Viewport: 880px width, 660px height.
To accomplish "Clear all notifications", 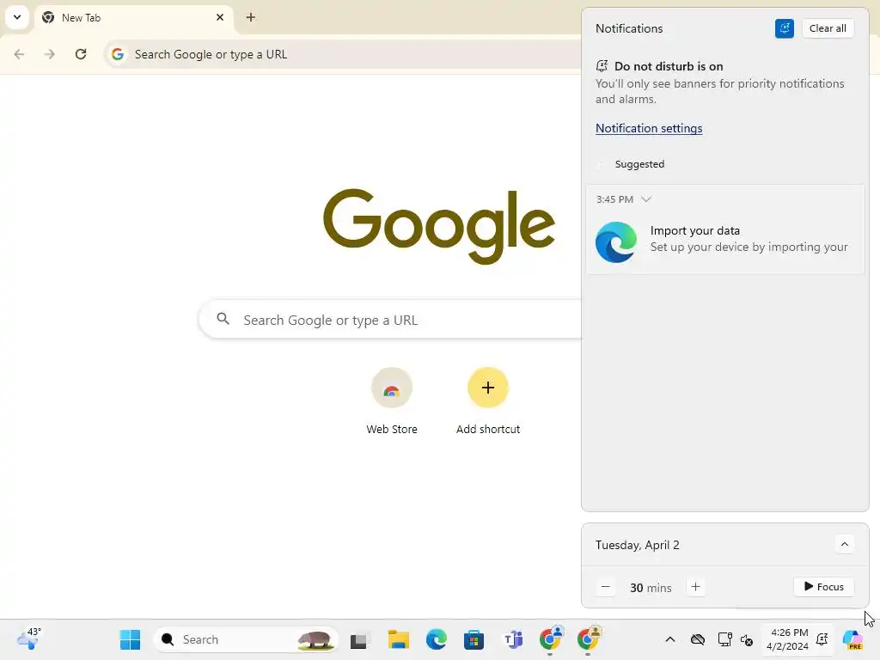I will click(x=828, y=28).
